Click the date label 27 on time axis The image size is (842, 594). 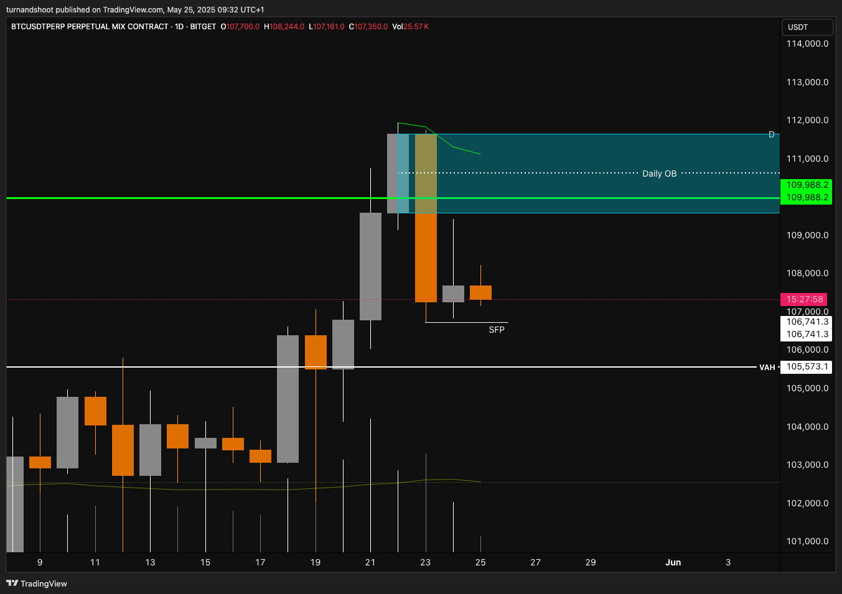[x=535, y=562]
